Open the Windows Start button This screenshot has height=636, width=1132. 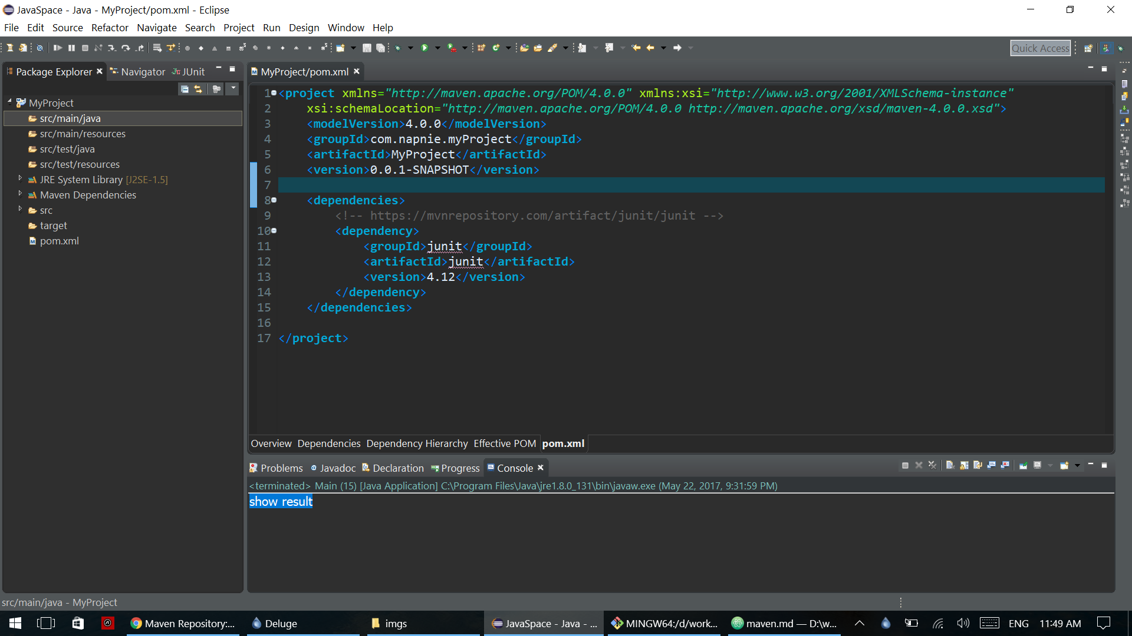(x=15, y=623)
